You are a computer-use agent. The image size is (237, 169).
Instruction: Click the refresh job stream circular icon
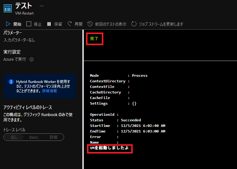click(134, 24)
